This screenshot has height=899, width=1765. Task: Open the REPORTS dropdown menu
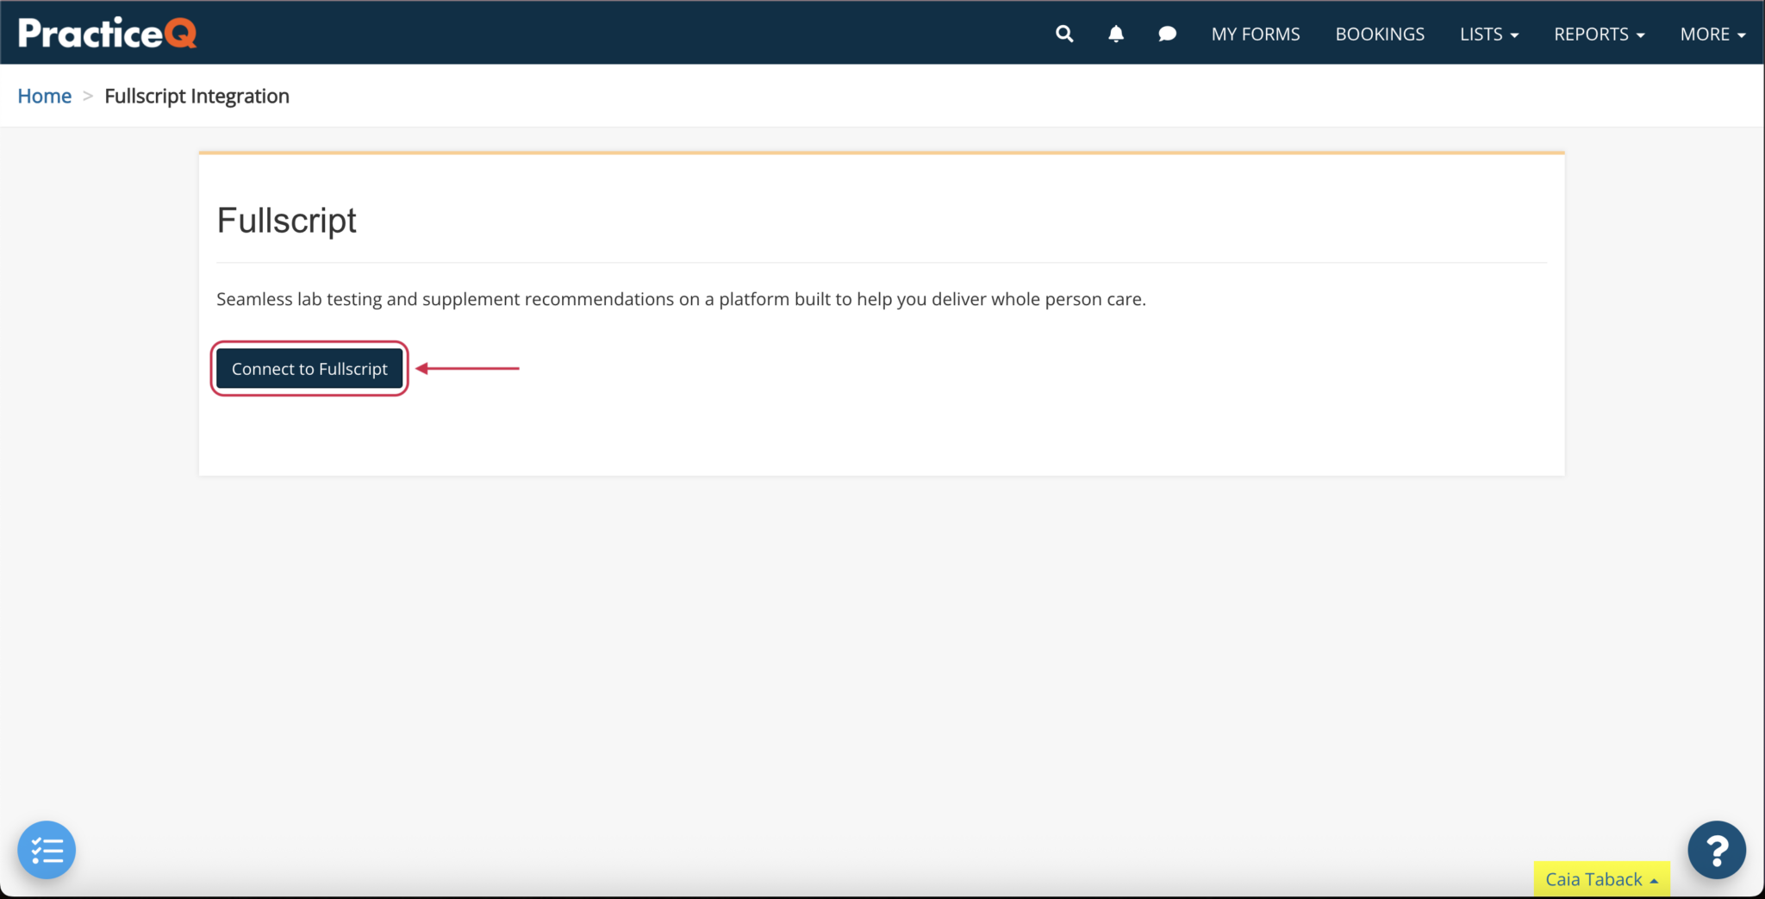(1600, 34)
